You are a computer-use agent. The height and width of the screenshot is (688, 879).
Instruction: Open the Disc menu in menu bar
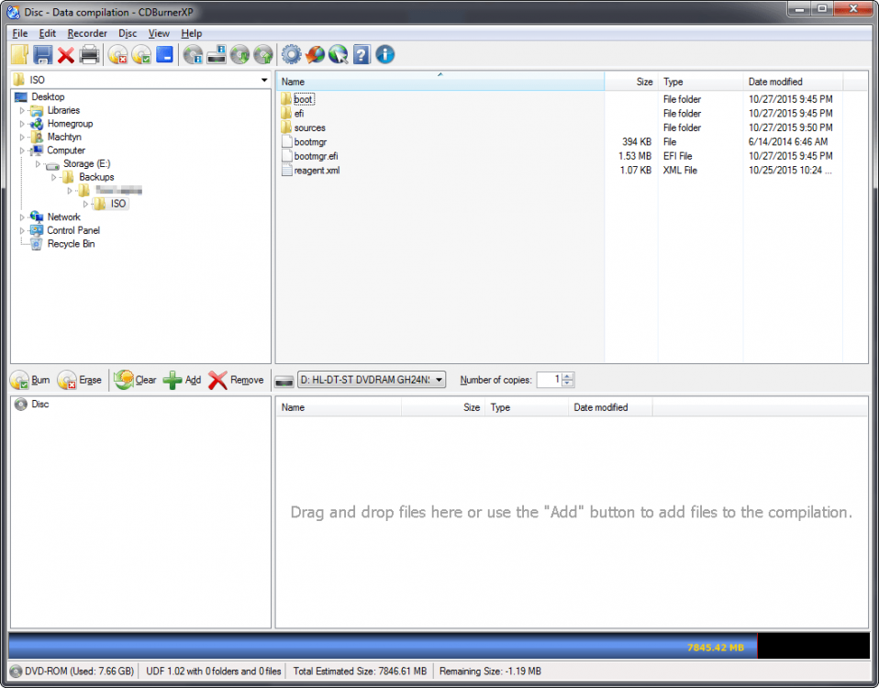128,33
